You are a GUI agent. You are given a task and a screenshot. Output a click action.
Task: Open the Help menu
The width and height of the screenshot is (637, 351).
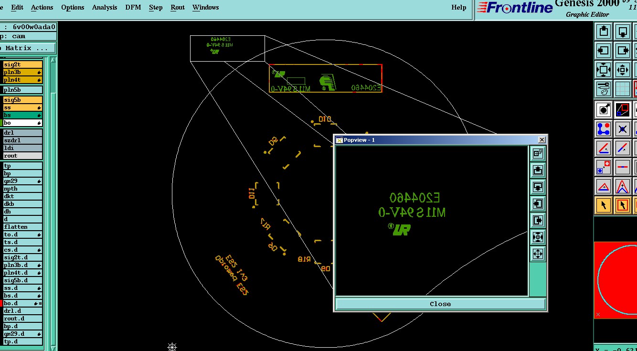tap(459, 7)
